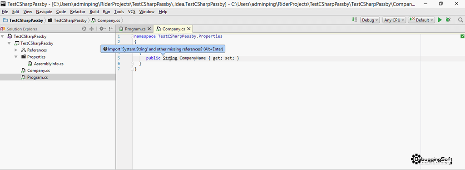Open the Run menu
The height and width of the screenshot is (170, 465).
coord(106,11)
